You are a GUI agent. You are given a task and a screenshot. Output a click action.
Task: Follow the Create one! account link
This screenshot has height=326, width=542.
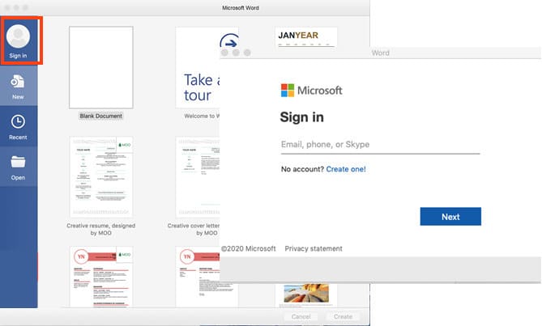coord(346,169)
